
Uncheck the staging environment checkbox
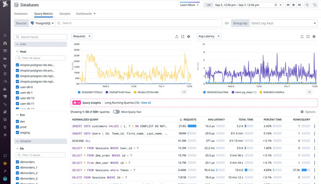click(17, 132)
